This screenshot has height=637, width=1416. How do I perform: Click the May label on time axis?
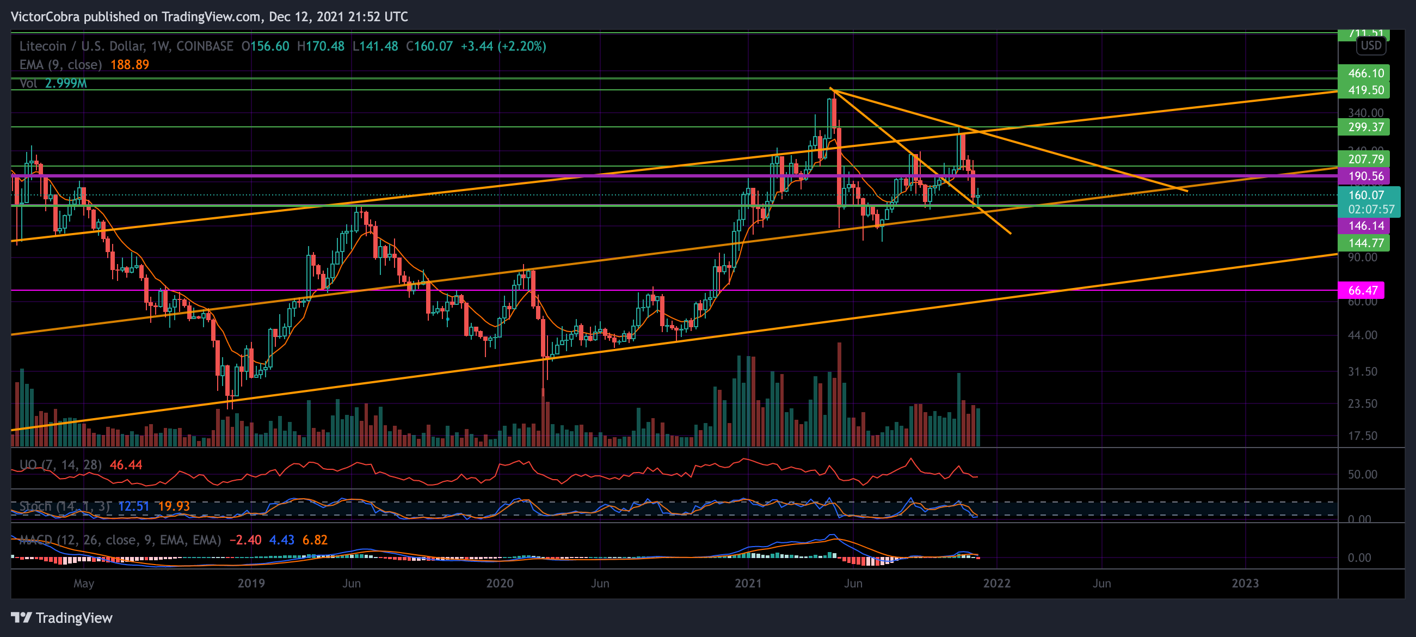(x=84, y=584)
